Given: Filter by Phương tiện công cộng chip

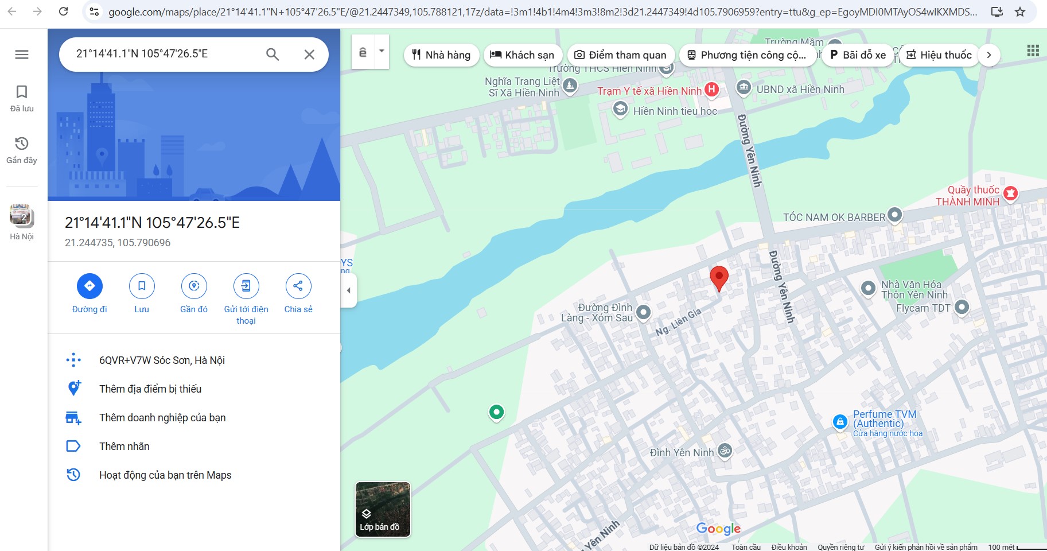Looking at the screenshot, I should click(747, 55).
